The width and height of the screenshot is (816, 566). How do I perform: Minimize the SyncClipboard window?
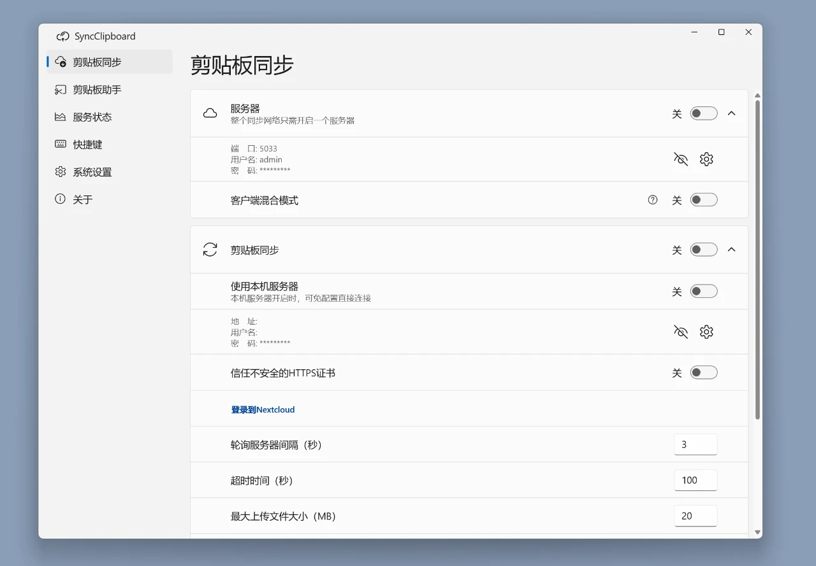click(x=694, y=32)
